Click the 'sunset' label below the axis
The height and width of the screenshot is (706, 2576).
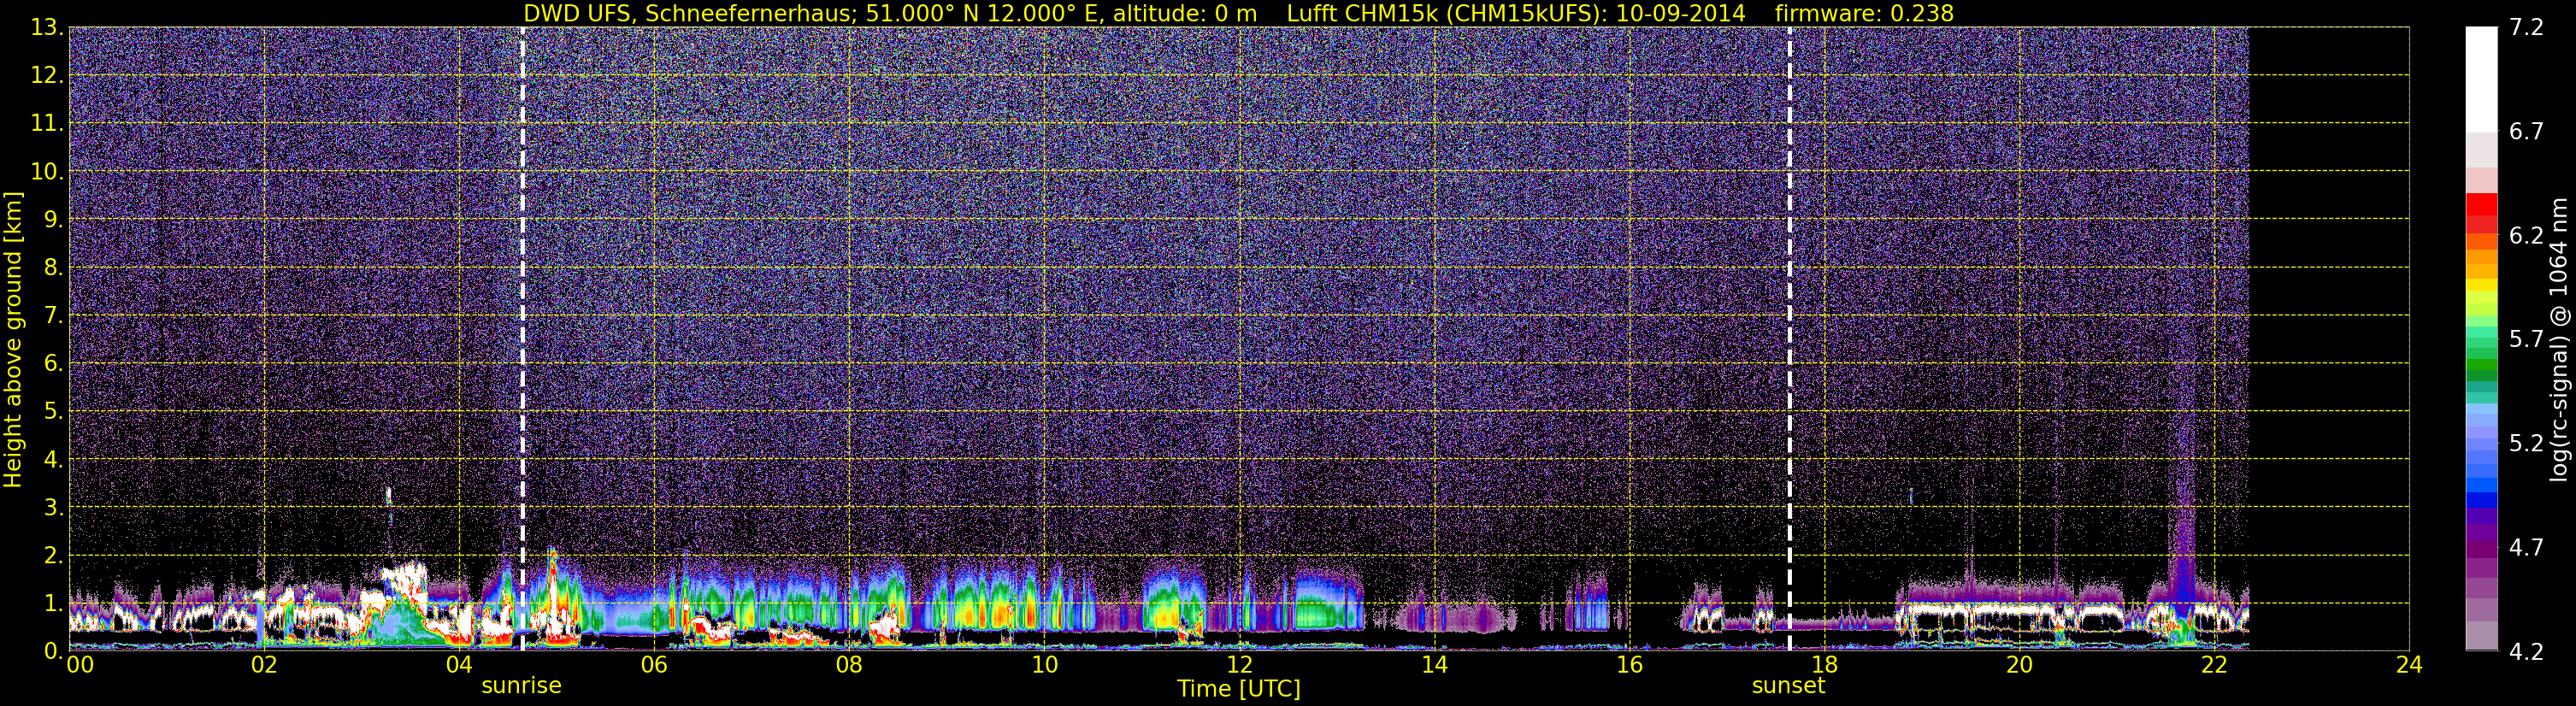(x=1788, y=686)
